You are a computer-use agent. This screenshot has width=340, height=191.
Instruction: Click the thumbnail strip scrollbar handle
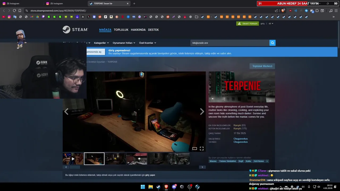tap(75, 167)
